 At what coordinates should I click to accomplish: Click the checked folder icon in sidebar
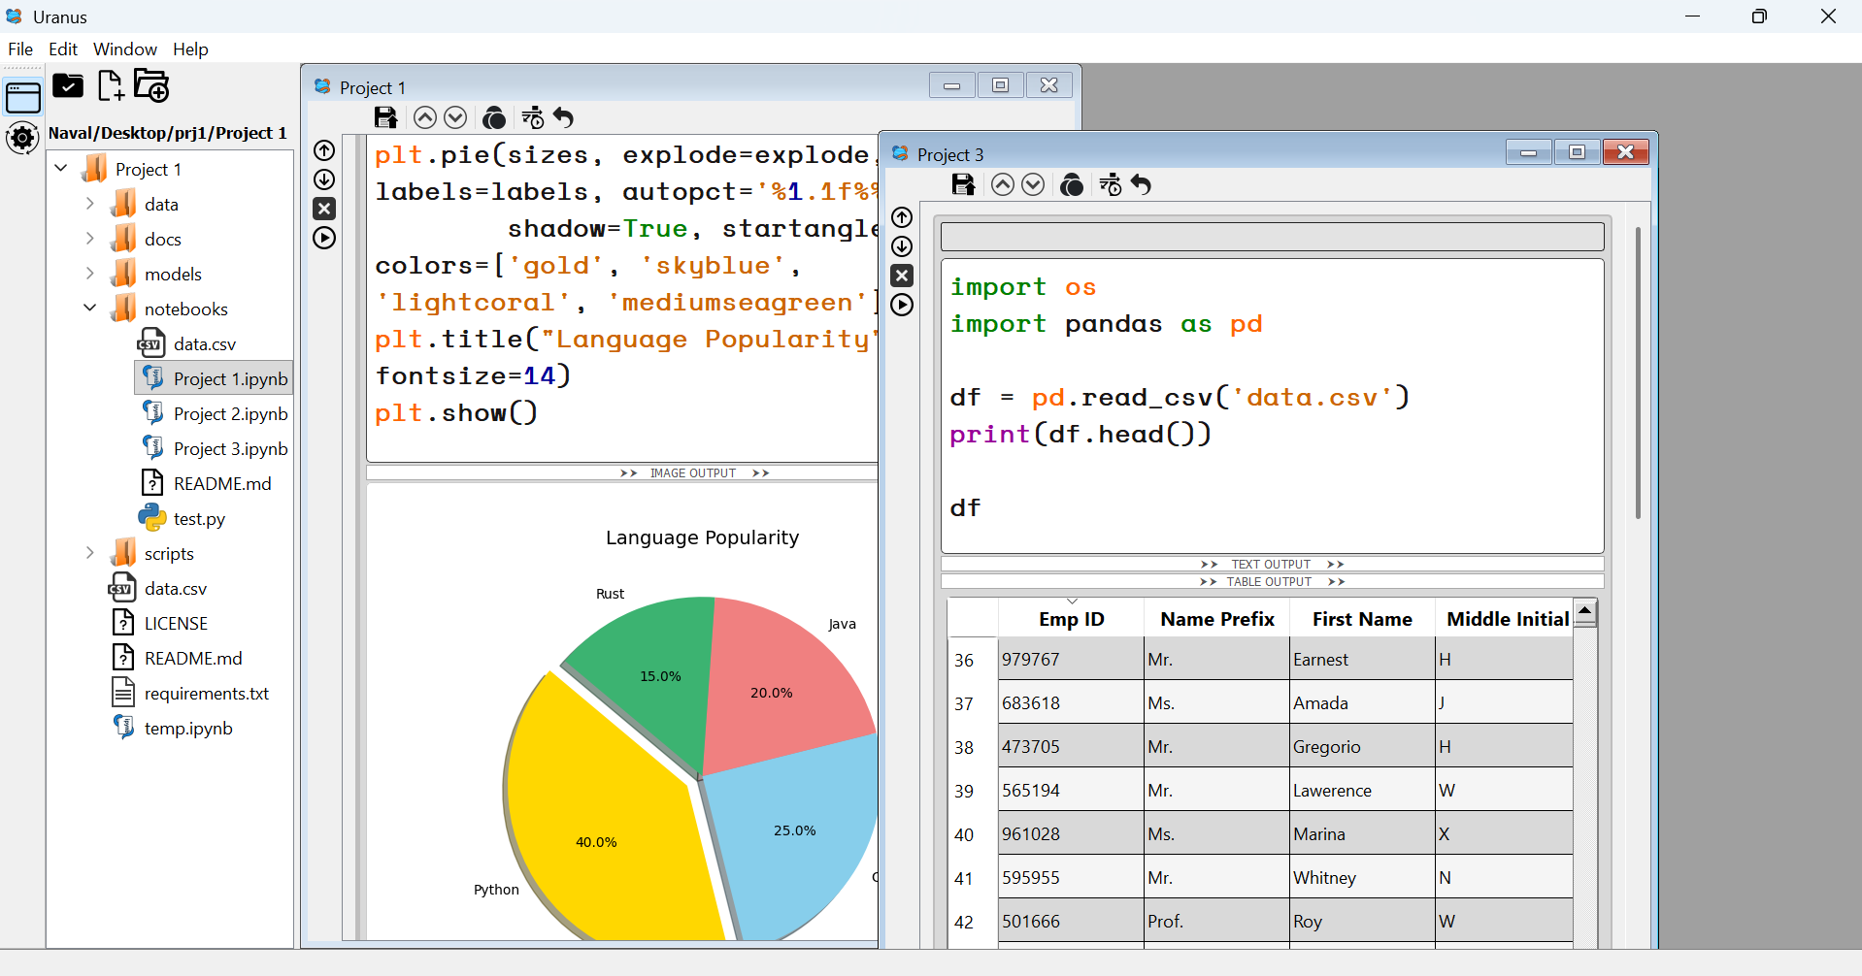point(68,86)
